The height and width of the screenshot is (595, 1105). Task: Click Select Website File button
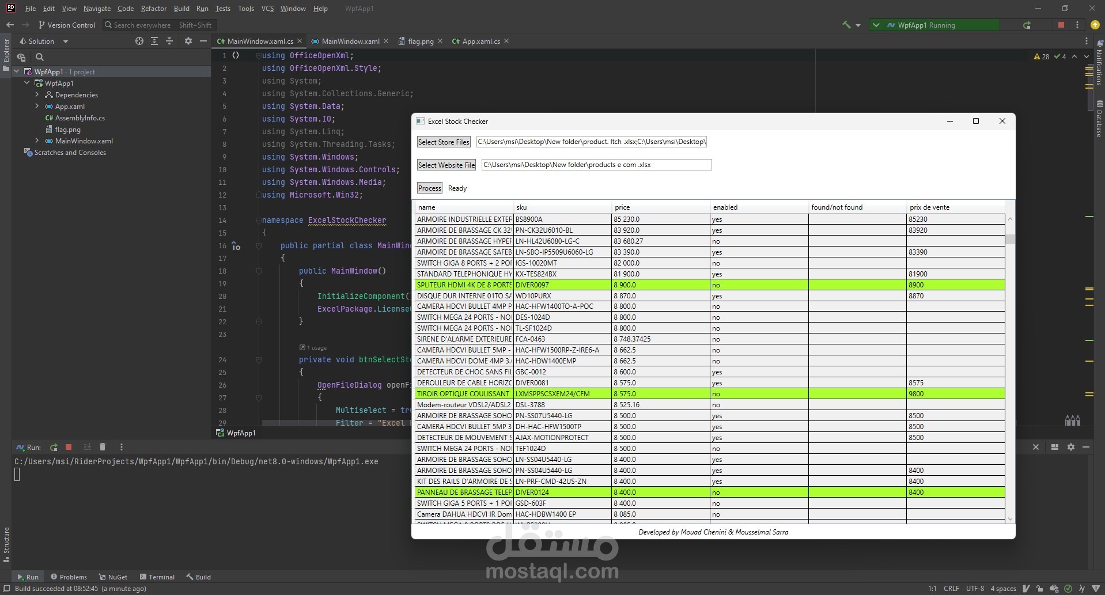click(446, 165)
